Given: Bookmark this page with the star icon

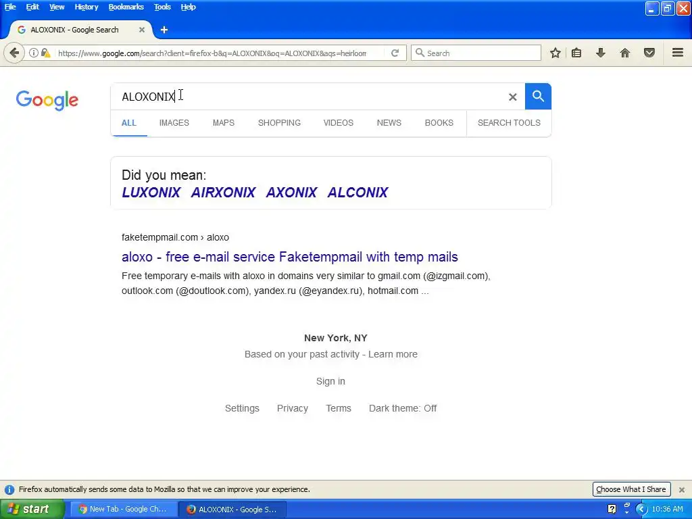Looking at the screenshot, I should pos(555,53).
